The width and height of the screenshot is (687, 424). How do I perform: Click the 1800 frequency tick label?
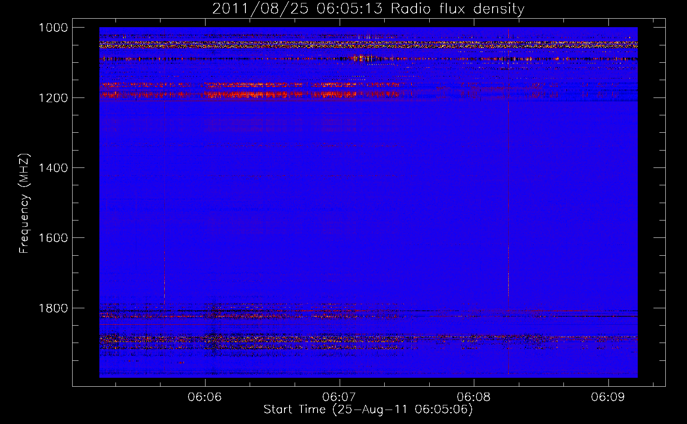(53, 308)
